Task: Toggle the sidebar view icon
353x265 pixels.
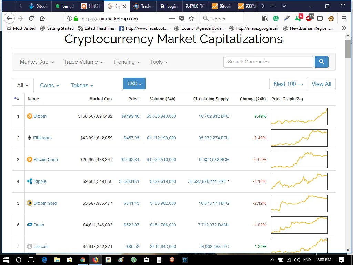Action: coord(320,19)
